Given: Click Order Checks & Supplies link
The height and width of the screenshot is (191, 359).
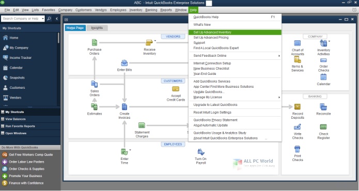Looking at the screenshot, I should (x=26, y=169).
